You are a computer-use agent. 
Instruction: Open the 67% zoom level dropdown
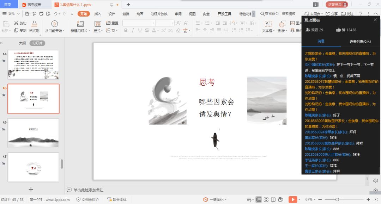tap(310, 199)
